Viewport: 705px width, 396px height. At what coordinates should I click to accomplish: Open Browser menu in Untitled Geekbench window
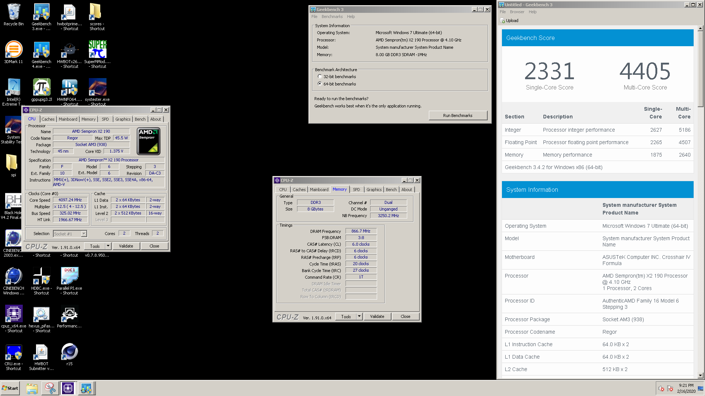[x=517, y=12]
